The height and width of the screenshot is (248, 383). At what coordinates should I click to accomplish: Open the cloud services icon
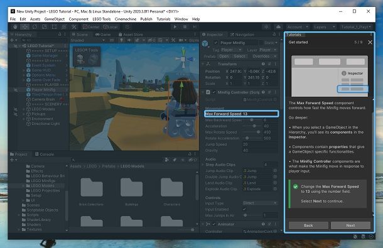pos(278,27)
